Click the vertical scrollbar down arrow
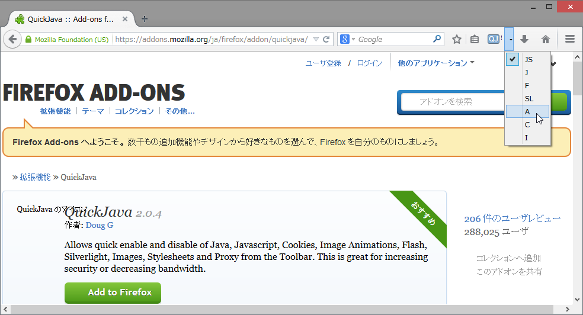 click(x=577, y=300)
